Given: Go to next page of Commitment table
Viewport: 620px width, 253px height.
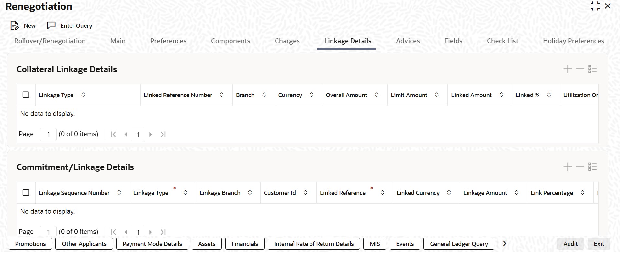Looking at the screenshot, I should 150,232.
